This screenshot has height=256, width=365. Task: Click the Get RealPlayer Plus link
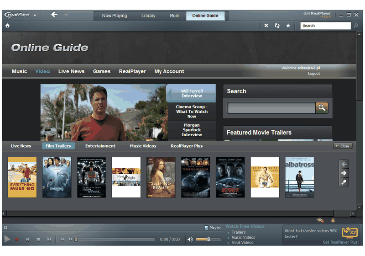(317, 15)
